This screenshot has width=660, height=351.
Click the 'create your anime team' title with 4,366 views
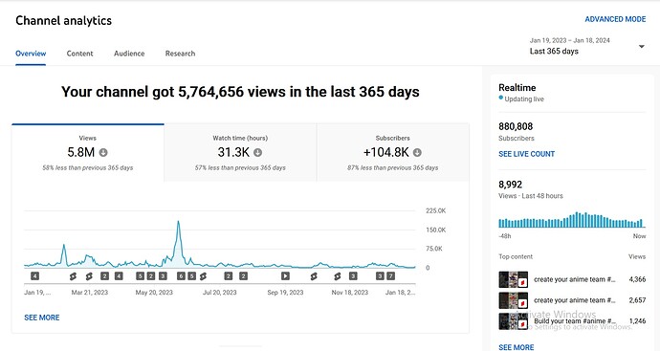click(575, 279)
